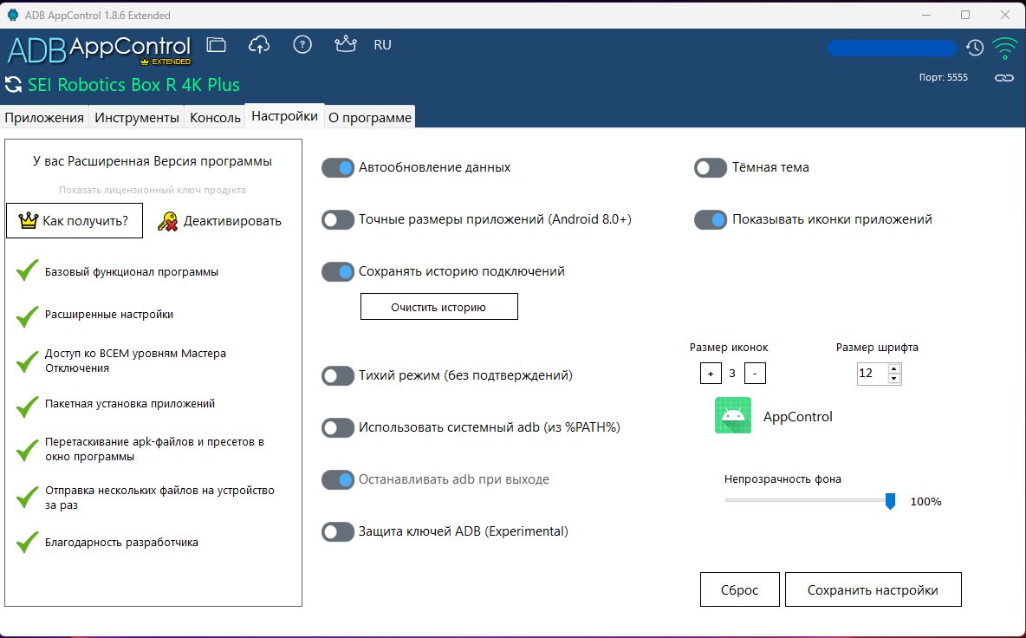Click the Сброс button
This screenshot has width=1026, height=638.
tap(739, 589)
